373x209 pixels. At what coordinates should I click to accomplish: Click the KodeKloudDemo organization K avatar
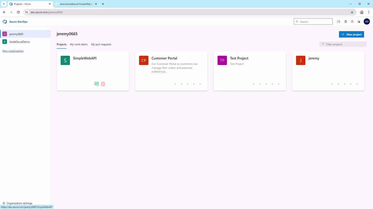pos(5,42)
